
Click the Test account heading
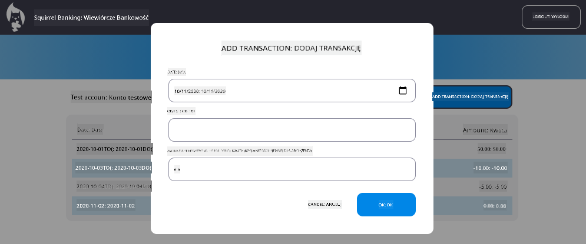111,97
